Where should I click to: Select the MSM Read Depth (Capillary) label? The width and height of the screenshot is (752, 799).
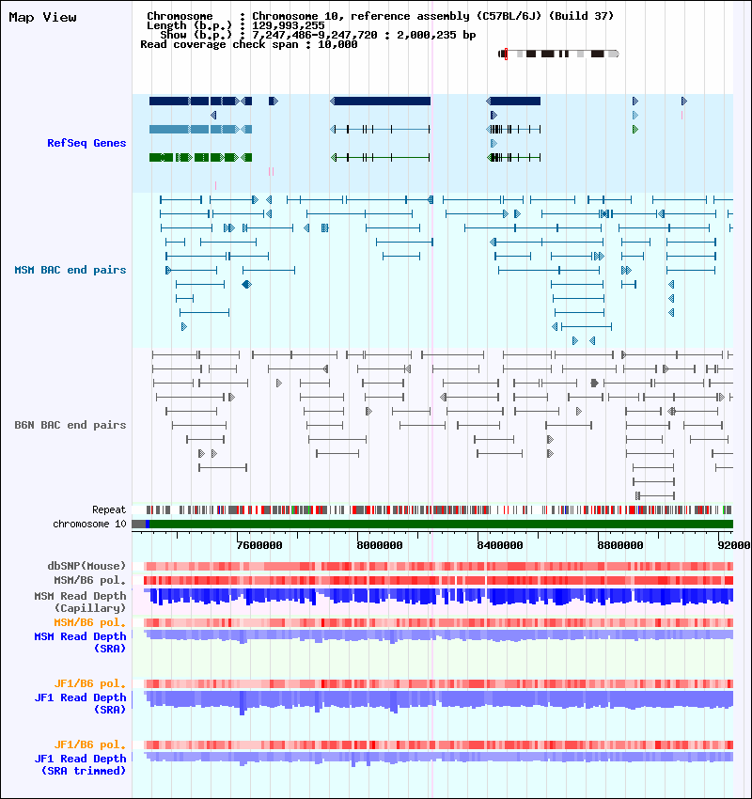click(80, 602)
